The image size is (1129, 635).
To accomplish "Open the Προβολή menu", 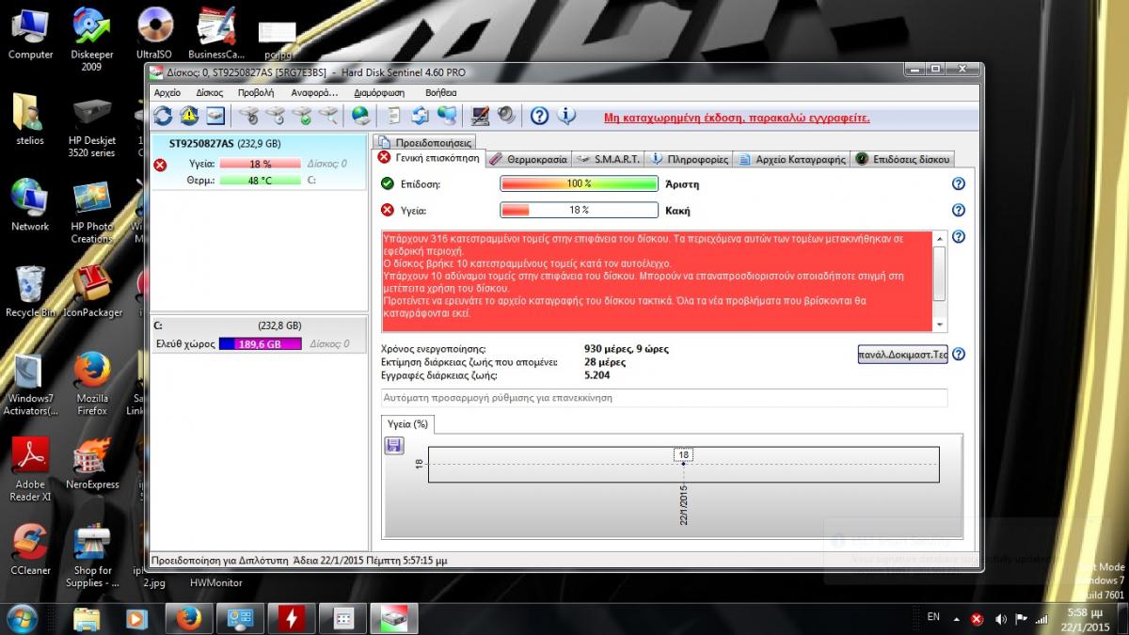I will click(x=256, y=92).
